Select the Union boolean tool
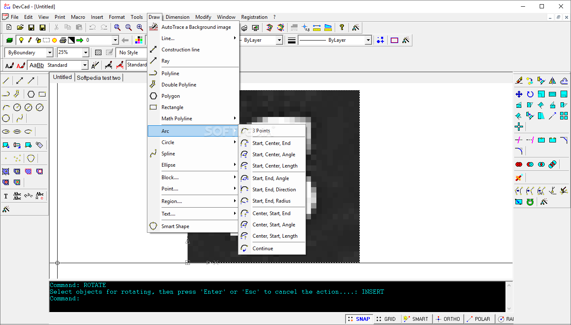 (519, 164)
